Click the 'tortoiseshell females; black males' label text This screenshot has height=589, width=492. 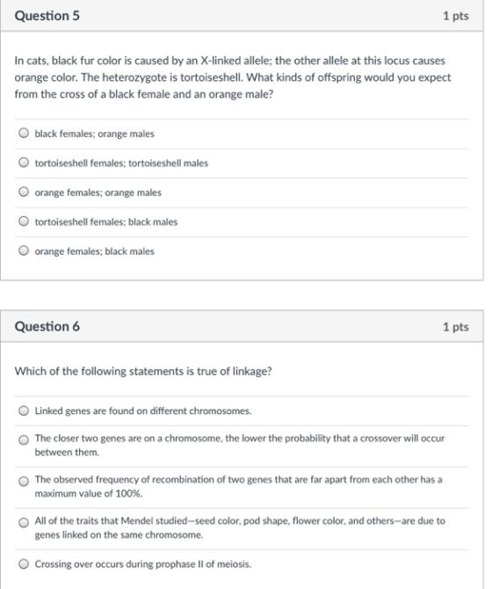[106, 222]
